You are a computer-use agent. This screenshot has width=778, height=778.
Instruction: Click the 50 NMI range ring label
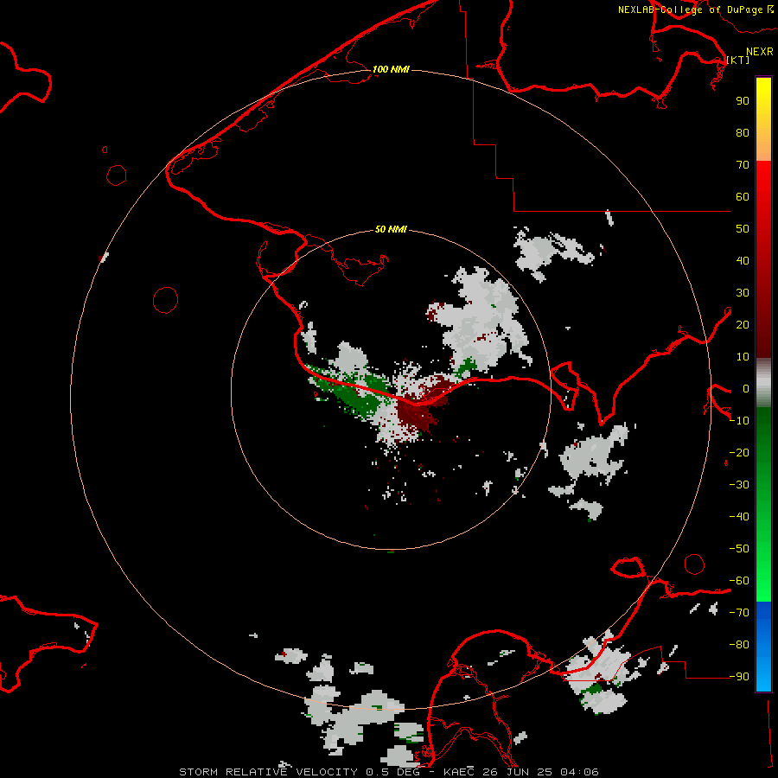coord(391,229)
